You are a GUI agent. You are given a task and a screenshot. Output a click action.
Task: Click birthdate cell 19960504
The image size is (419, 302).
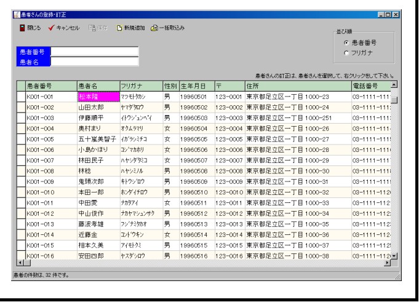pyautogui.click(x=197, y=129)
